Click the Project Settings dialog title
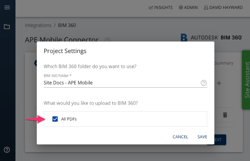The height and width of the screenshot is (161, 250). (65, 51)
